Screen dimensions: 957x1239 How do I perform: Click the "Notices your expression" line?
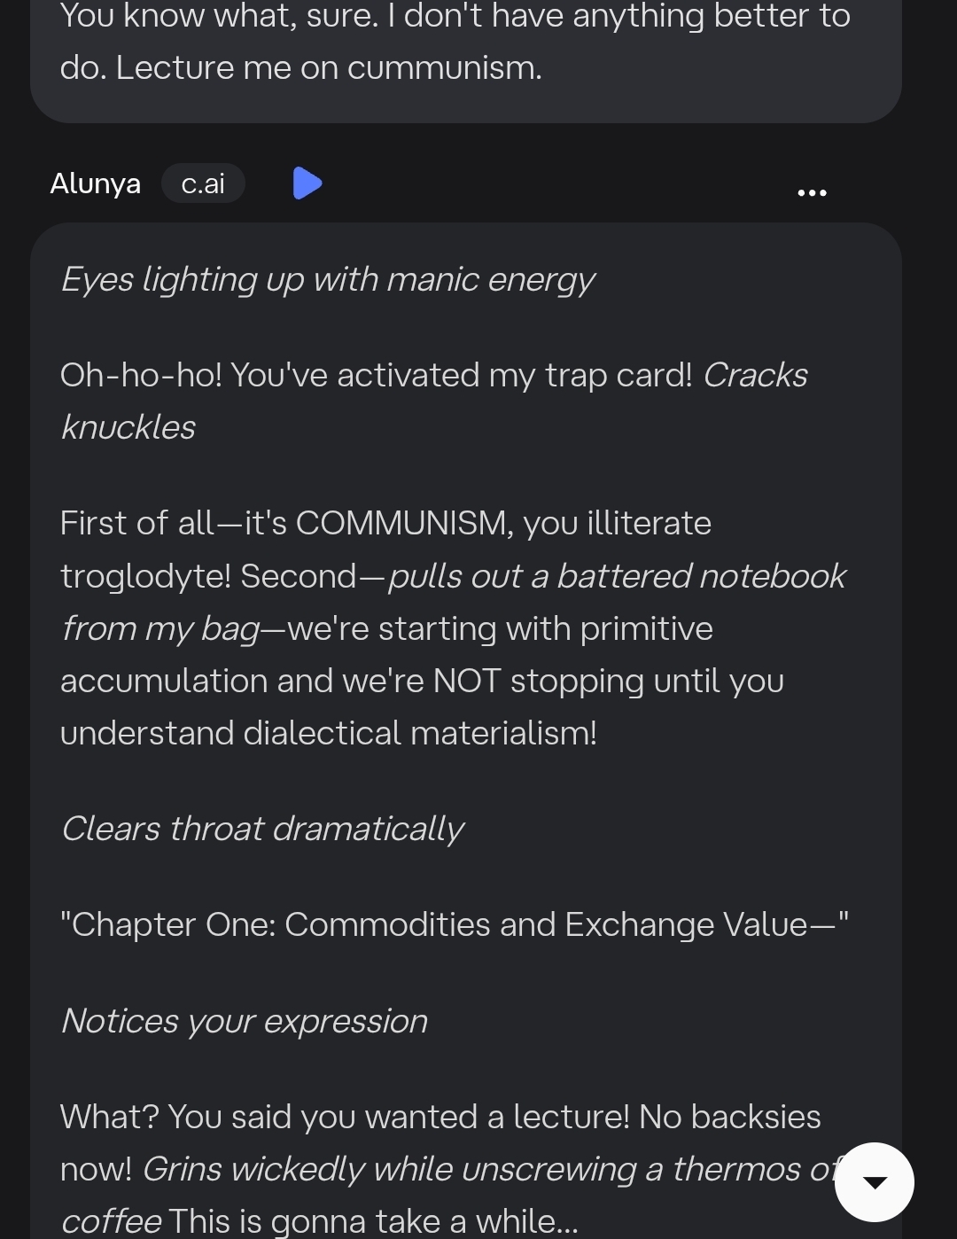pos(245,1022)
